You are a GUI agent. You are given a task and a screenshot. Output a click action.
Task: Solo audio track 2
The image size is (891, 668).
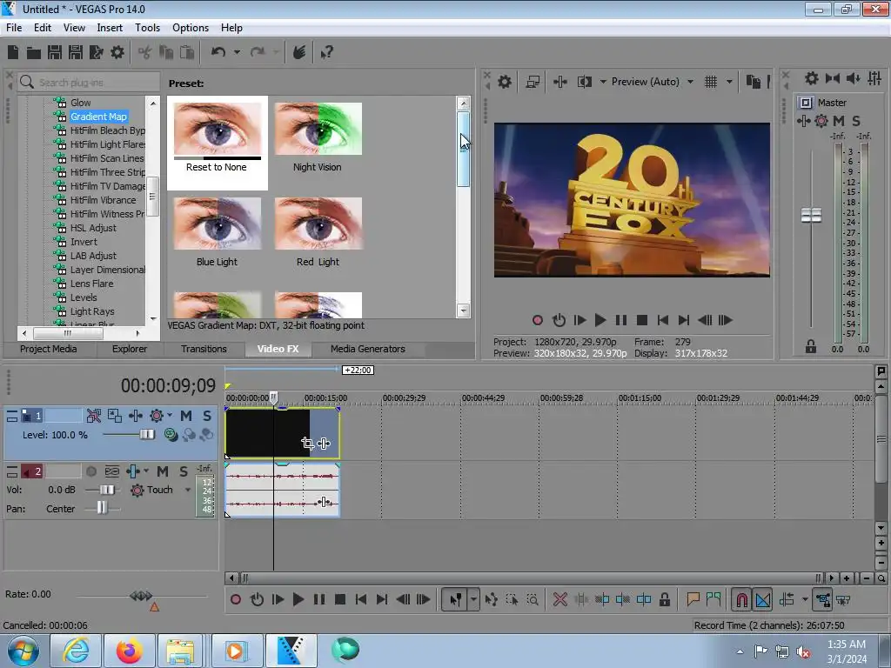(183, 471)
